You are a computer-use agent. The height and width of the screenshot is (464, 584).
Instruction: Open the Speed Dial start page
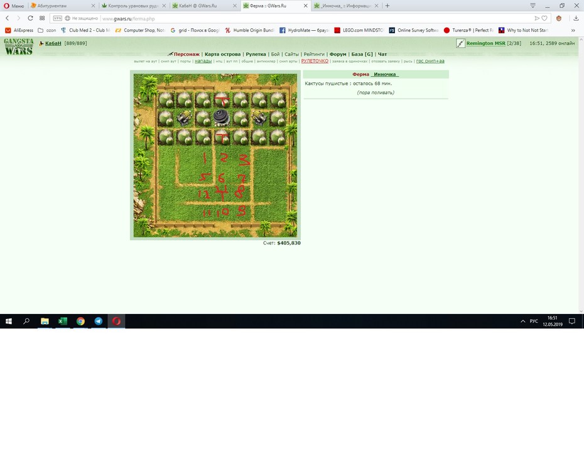pos(42,18)
